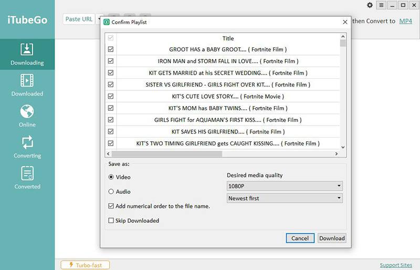Click the Confirm Playlist dialog app icon
420x270 pixels.
coord(107,22)
